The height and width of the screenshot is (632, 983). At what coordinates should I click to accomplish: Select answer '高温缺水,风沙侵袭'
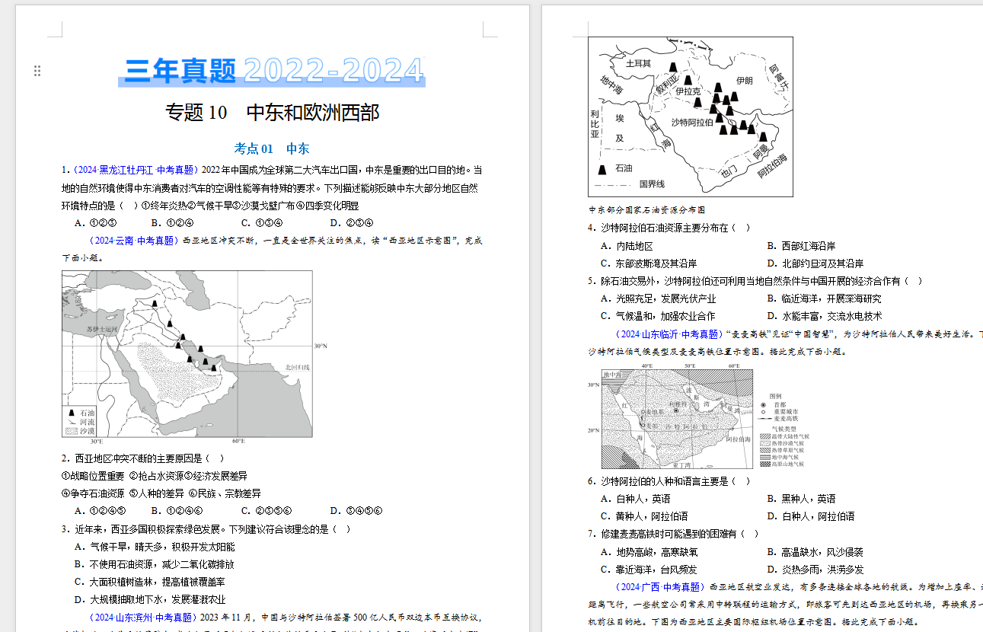coord(815,552)
